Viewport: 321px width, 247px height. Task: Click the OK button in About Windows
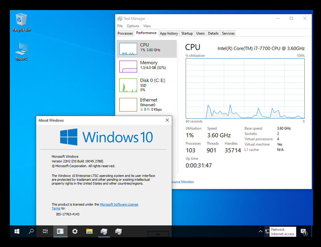pos(158,234)
